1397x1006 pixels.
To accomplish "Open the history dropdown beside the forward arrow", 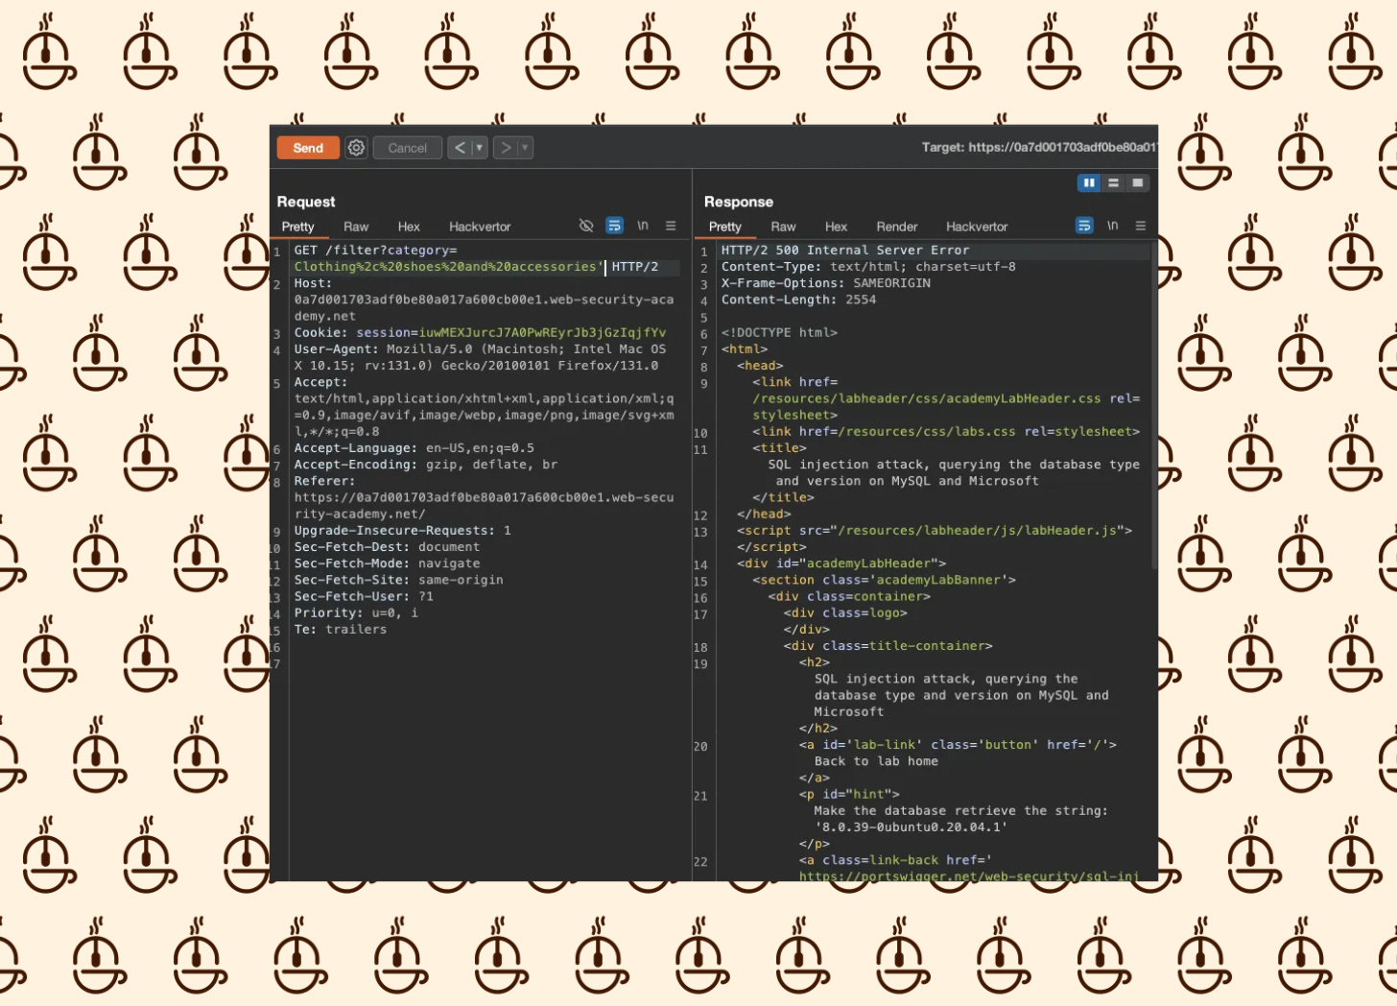I will pyautogui.click(x=525, y=148).
